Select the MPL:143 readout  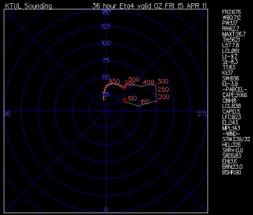231,128
